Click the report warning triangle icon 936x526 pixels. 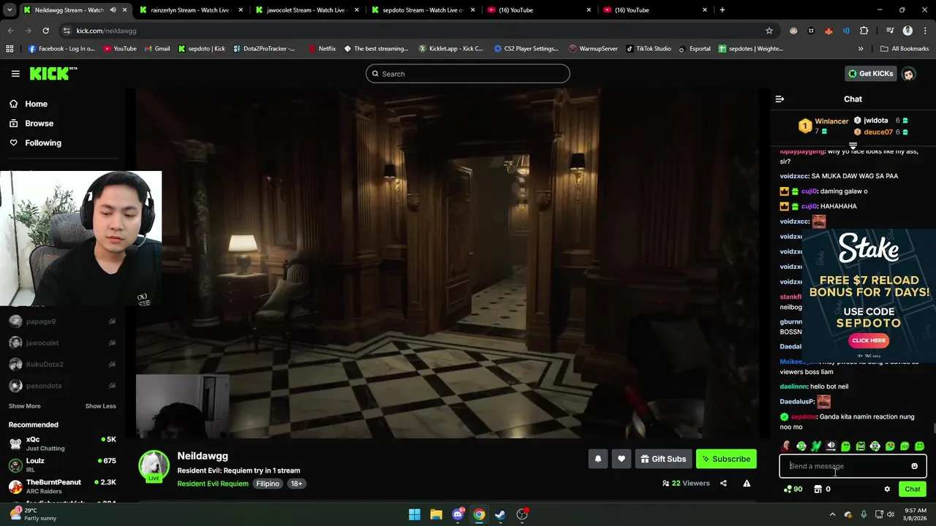[x=747, y=483]
